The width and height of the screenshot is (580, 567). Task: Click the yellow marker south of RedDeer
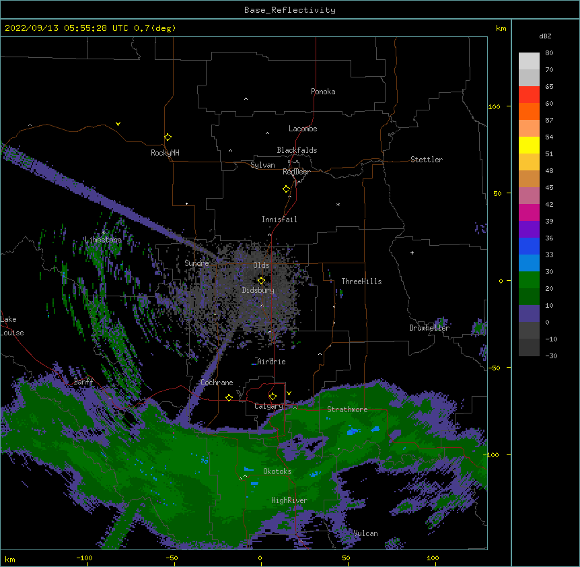coord(286,189)
